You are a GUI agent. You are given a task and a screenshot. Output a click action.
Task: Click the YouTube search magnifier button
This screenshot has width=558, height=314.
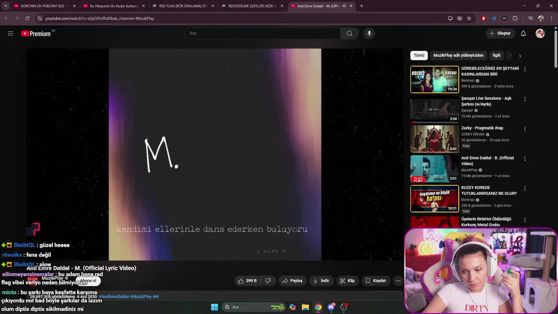(x=350, y=33)
